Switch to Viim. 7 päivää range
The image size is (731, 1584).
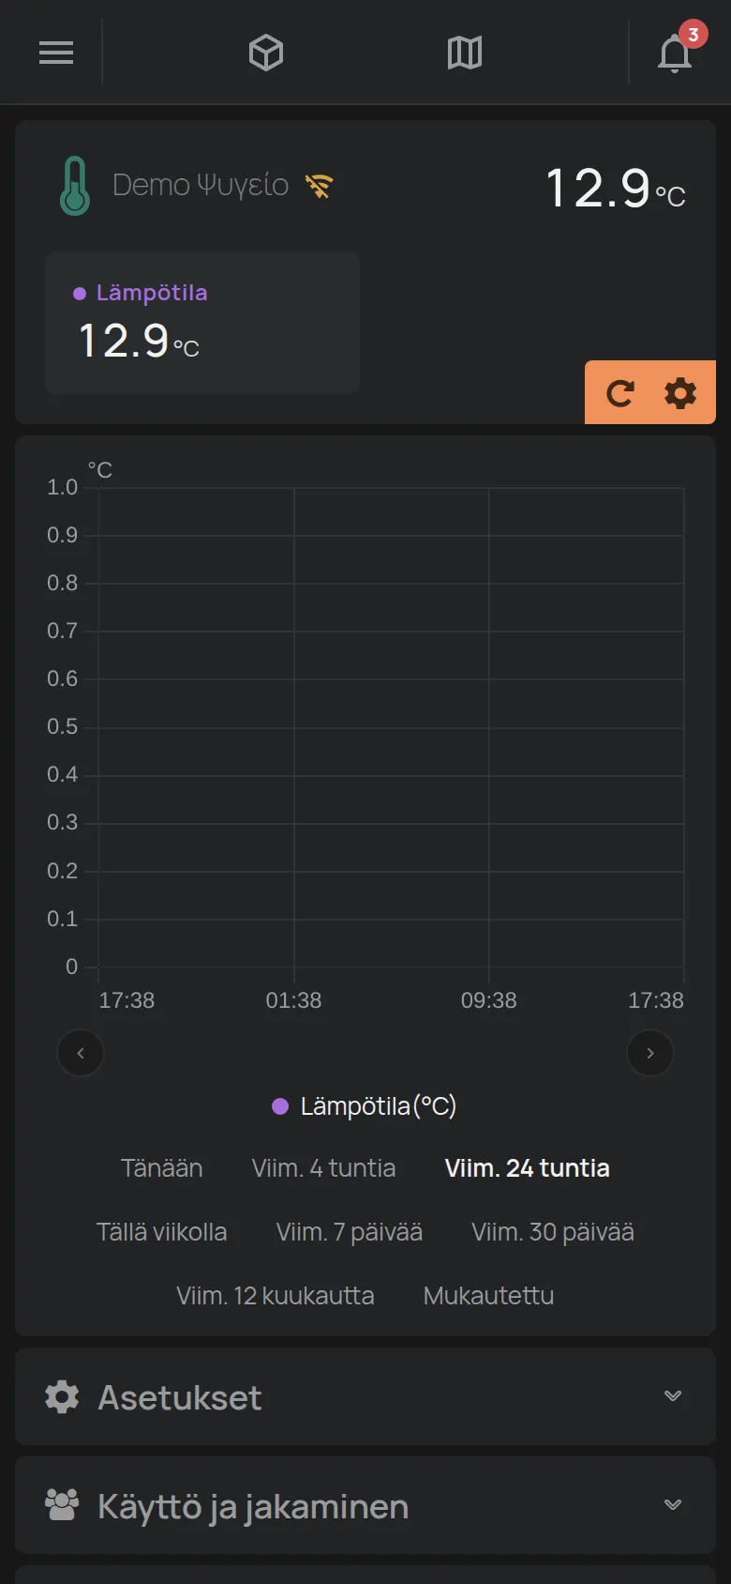click(x=350, y=1232)
